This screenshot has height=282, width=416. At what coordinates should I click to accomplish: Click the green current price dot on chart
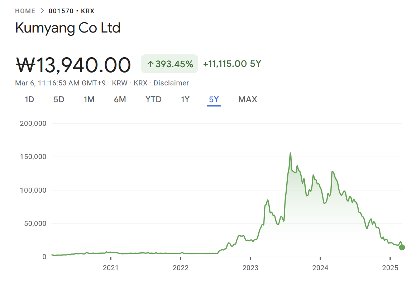coord(402,247)
